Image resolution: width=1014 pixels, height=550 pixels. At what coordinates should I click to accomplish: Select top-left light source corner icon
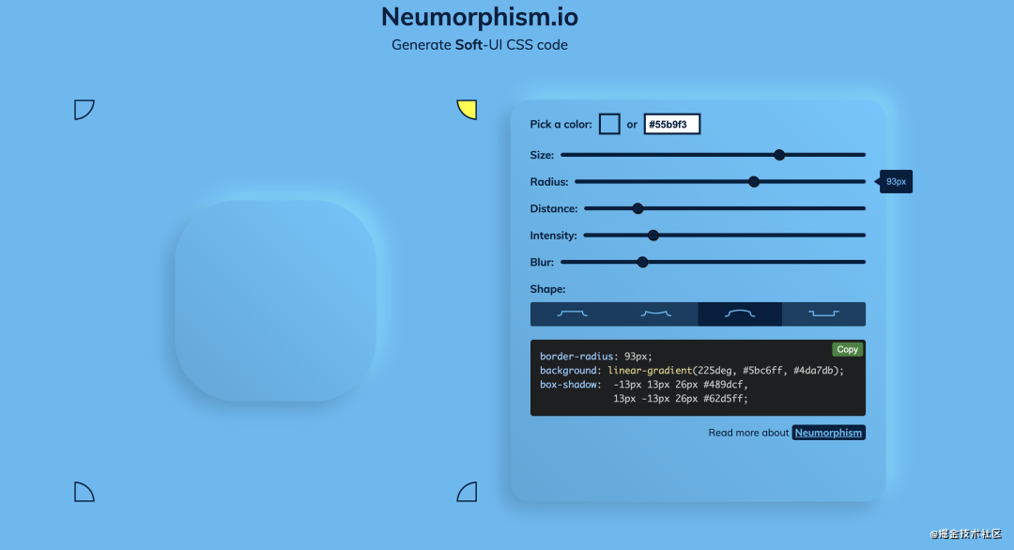point(84,109)
